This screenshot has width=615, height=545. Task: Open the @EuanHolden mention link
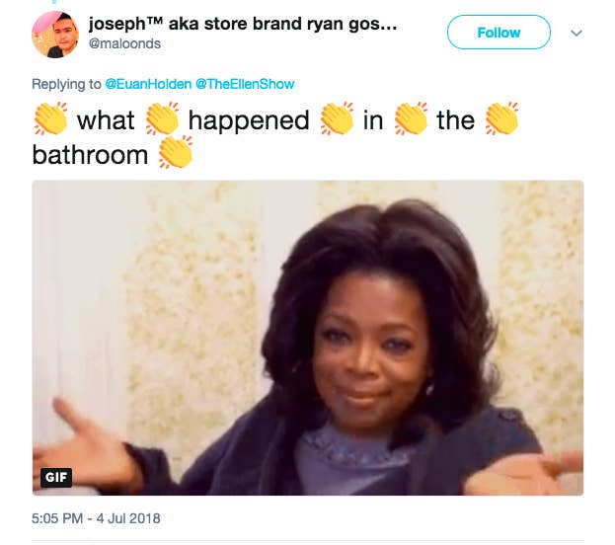pyautogui.click(x=148, y=84)
